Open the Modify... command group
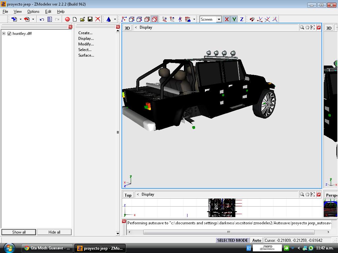This screenshot has width=338, height=253. pyautogui.click(x=86, y=44)
